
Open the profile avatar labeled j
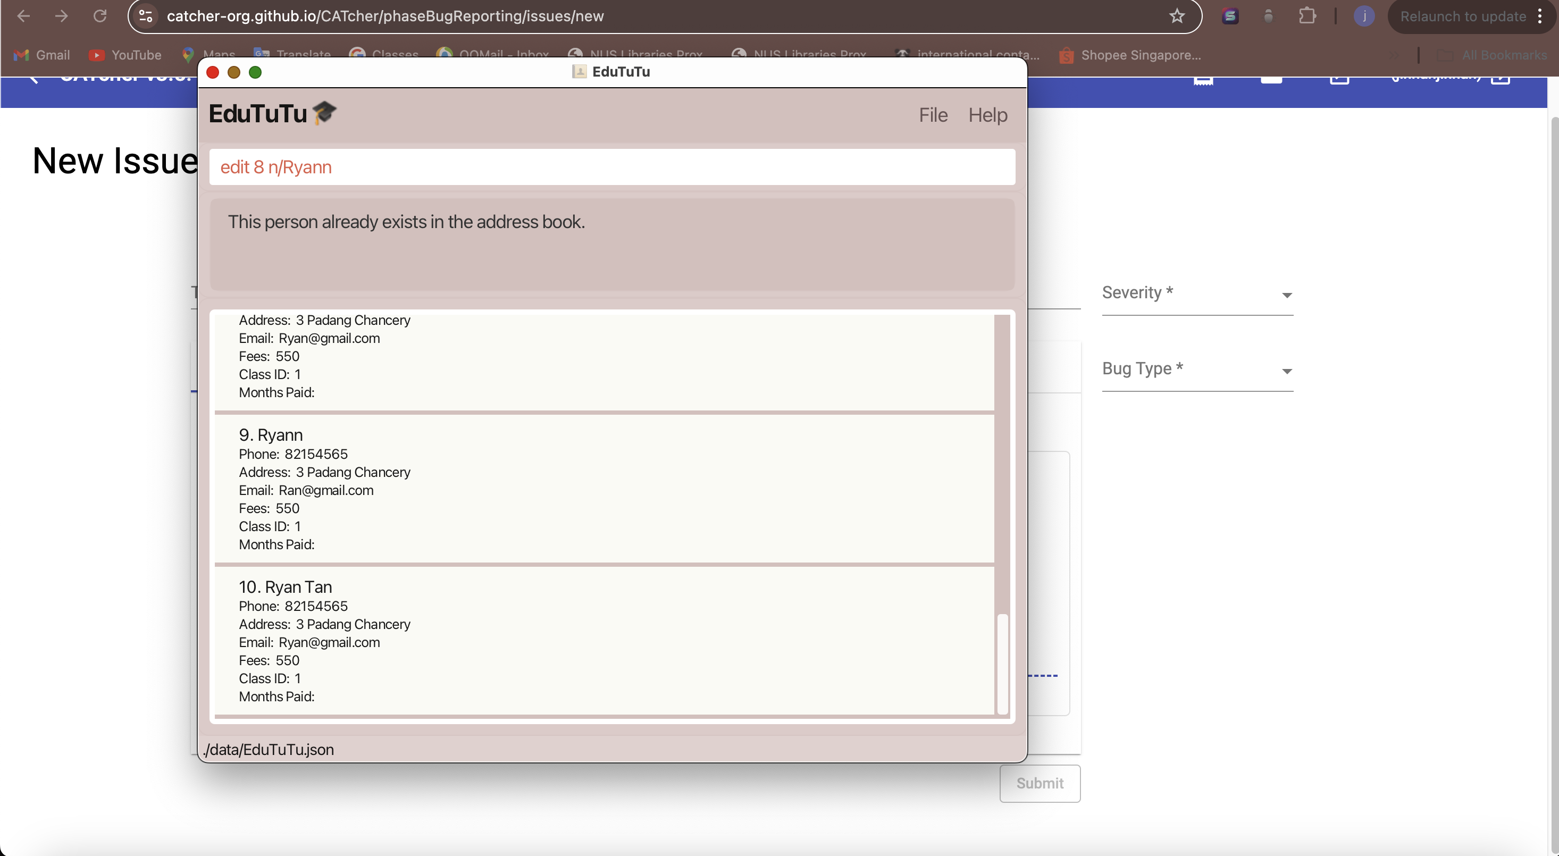pyautogui.click(x=1364, y=16)
